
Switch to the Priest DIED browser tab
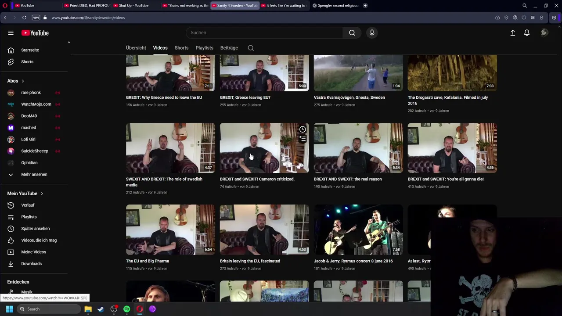click(x=87, y=6)
